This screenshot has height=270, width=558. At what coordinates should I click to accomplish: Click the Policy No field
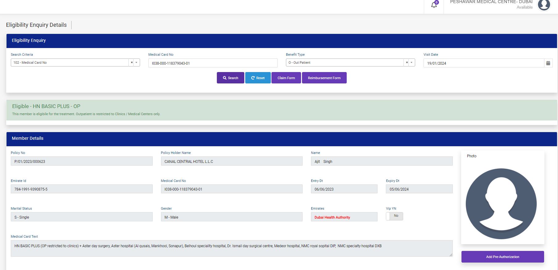81,161
